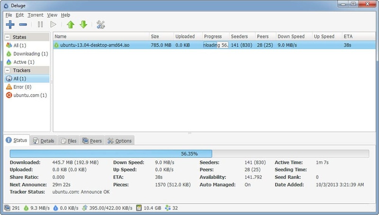Move torrent down in queue with green arrow
The image size is (379, 215).
click(83, 24)
